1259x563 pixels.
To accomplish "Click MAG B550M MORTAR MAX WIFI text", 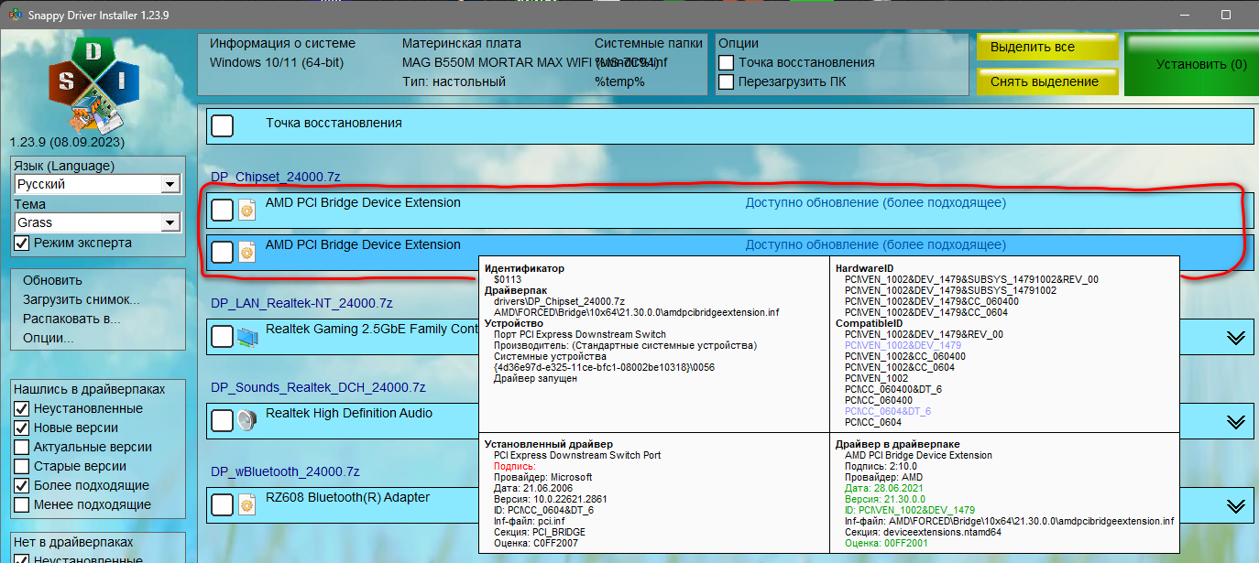I will (495, 62).
